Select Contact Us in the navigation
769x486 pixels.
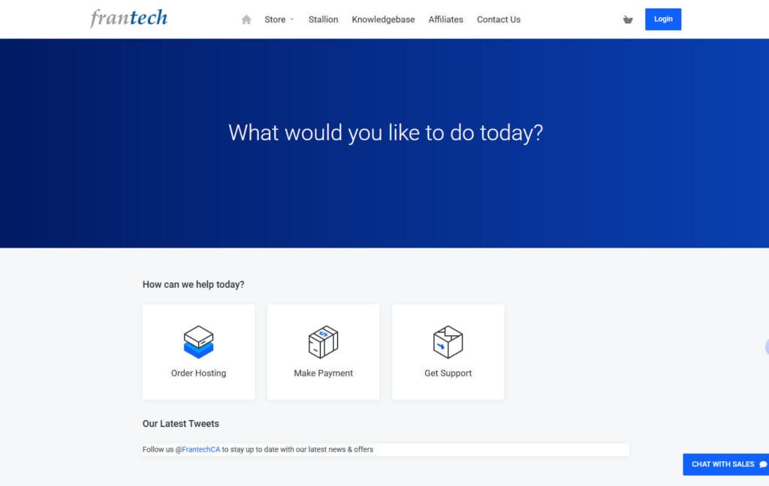498,19
